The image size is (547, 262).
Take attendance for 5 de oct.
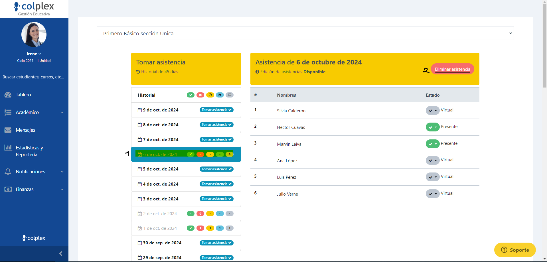(216, 169)
